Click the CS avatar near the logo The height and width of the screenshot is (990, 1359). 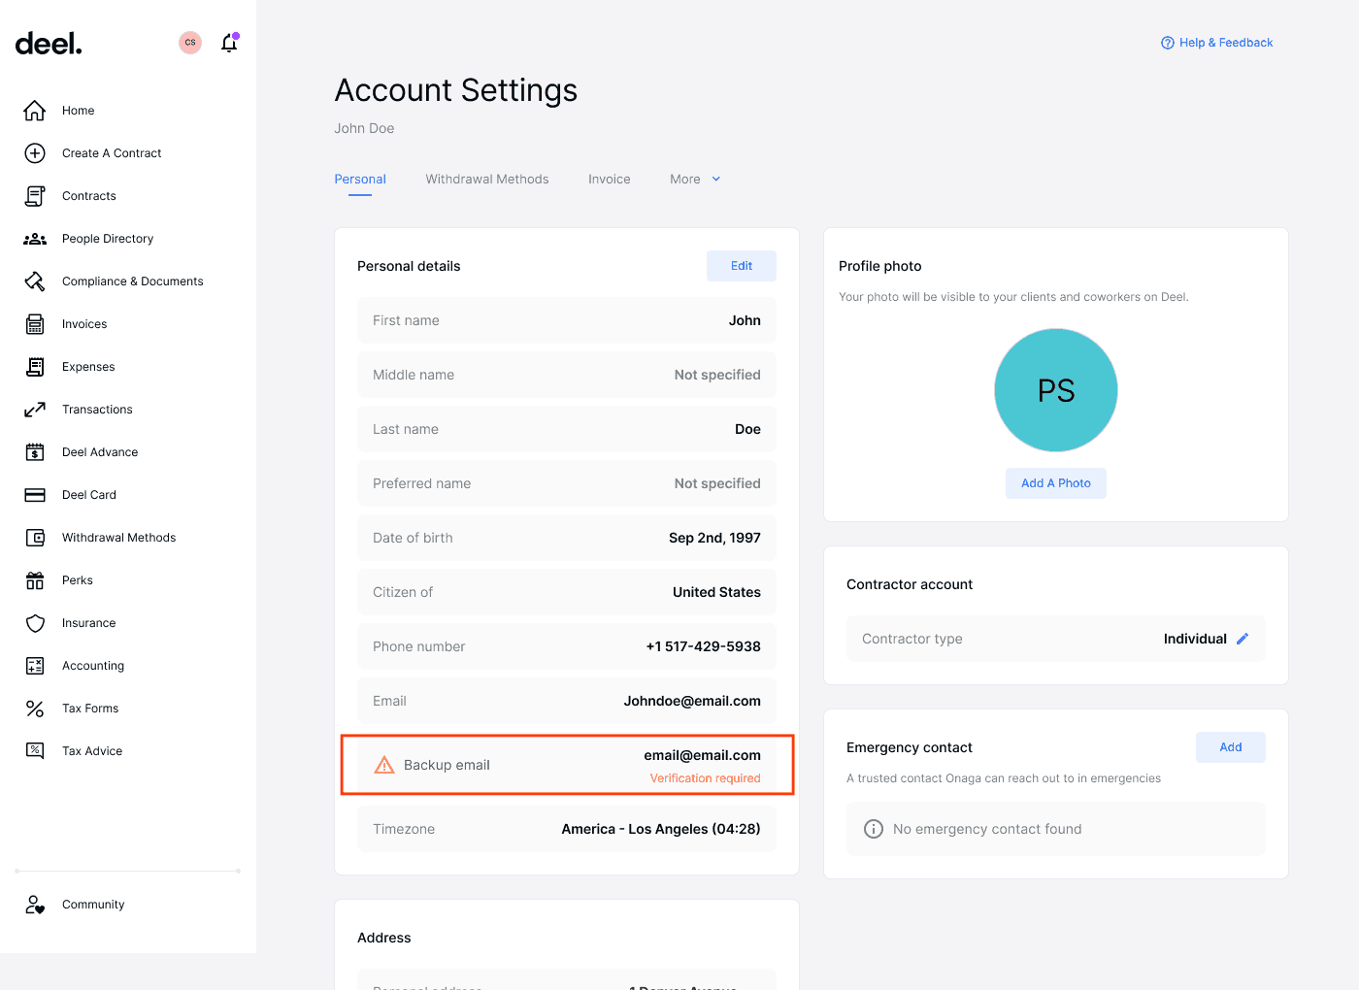pos(189,42)
